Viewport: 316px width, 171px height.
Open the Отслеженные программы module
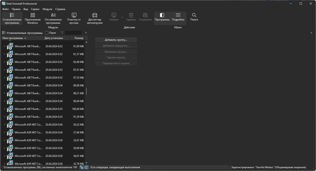[x=53, y=18]
